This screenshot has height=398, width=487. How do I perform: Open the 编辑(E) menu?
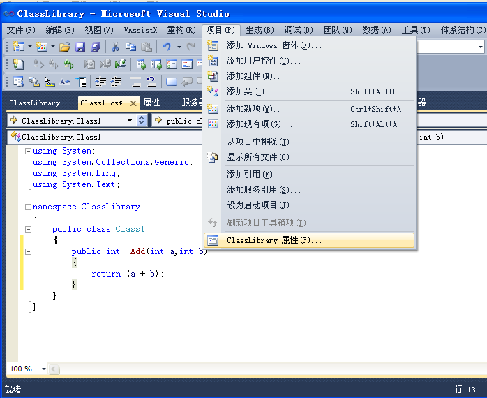60,30
